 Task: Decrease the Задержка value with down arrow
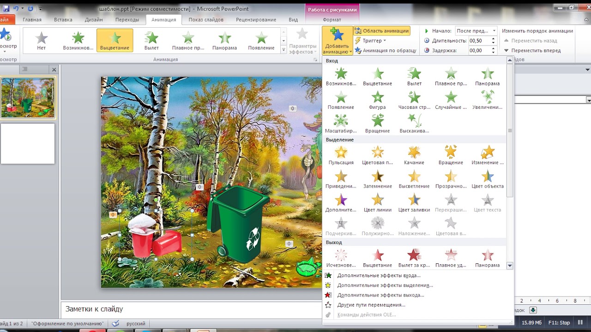pos(494,52)
